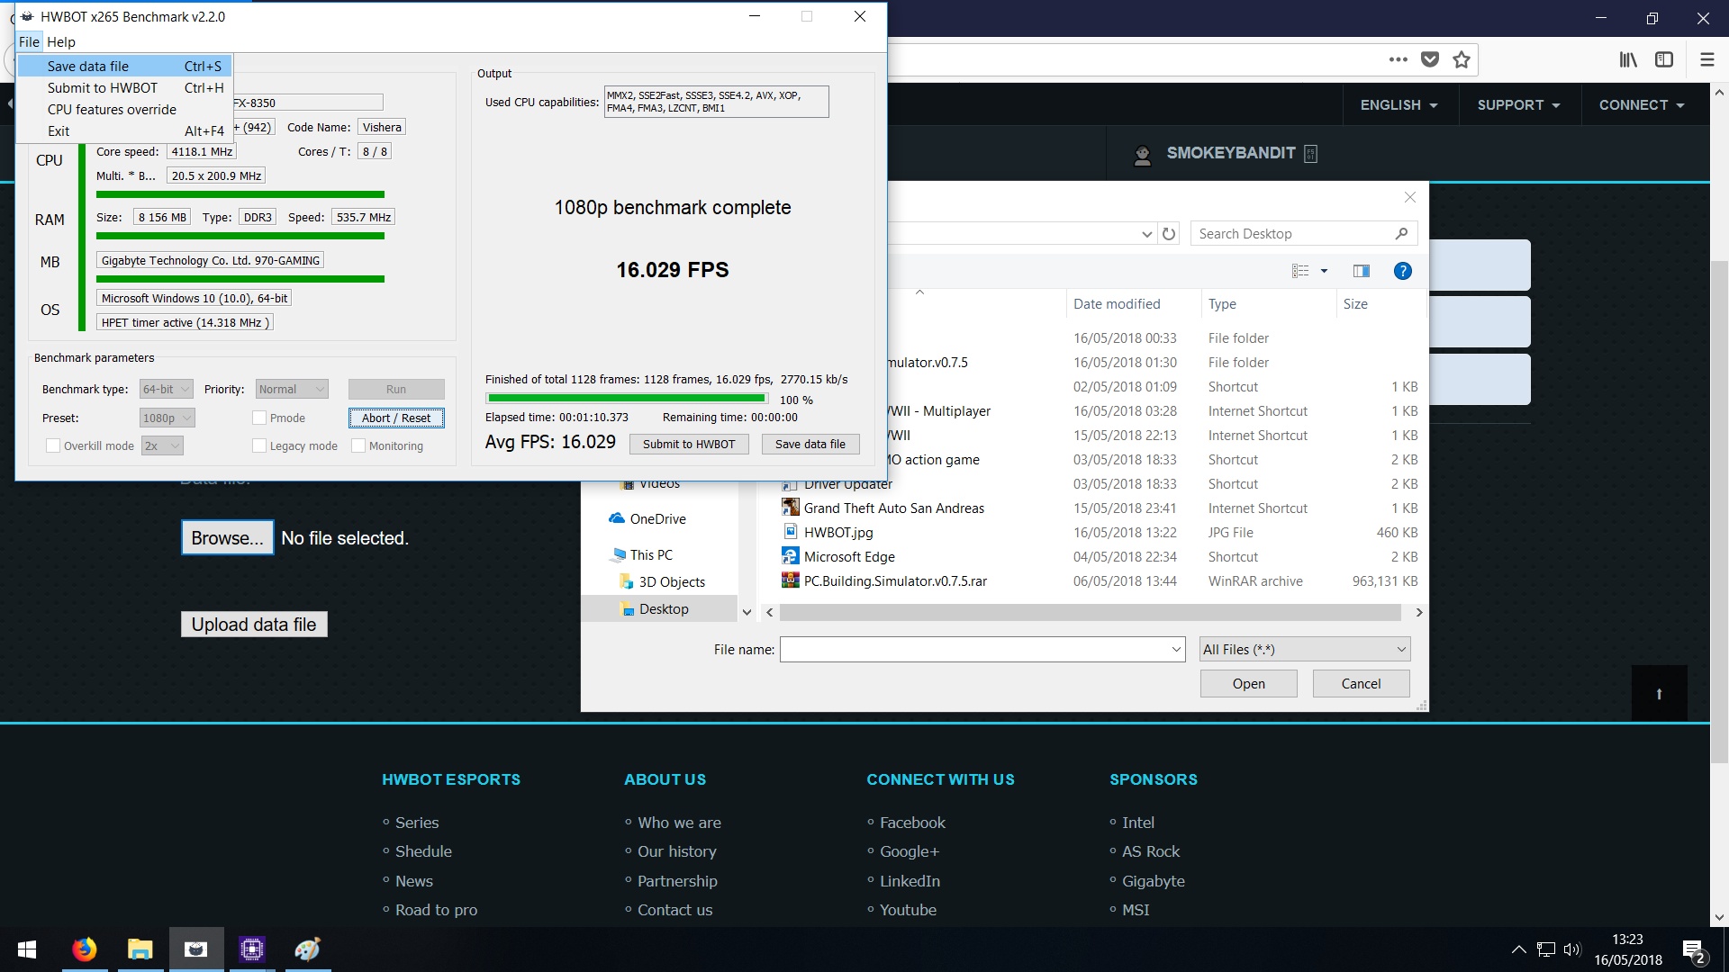Image resolution: width=1729 pixels, height=972 pixels.
Task: Open the Overkill 2x dropdown
Action: [162, 445]
